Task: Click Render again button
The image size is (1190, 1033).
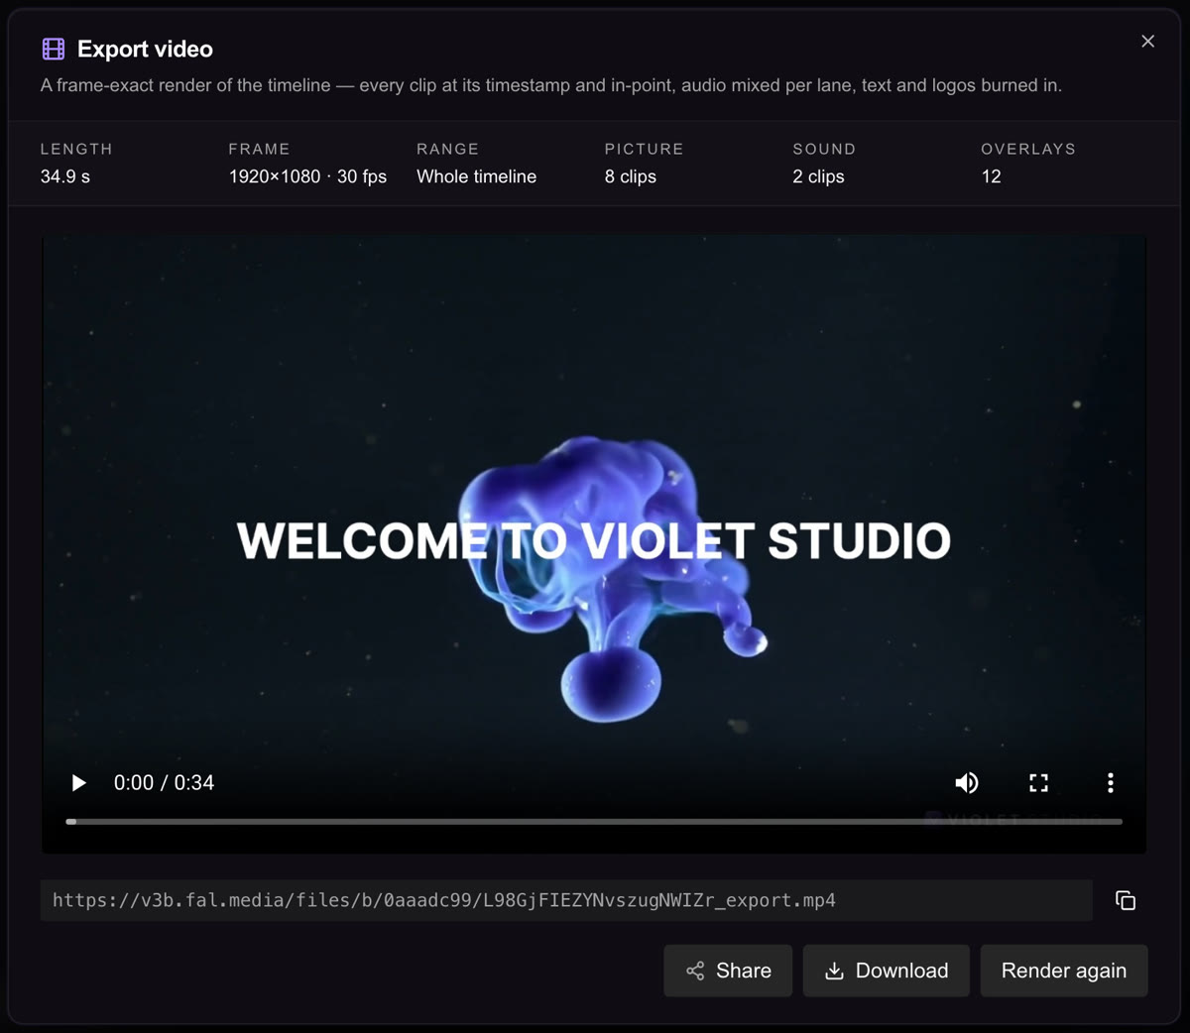Action: pyautogui.click(x=1064, y=971)
